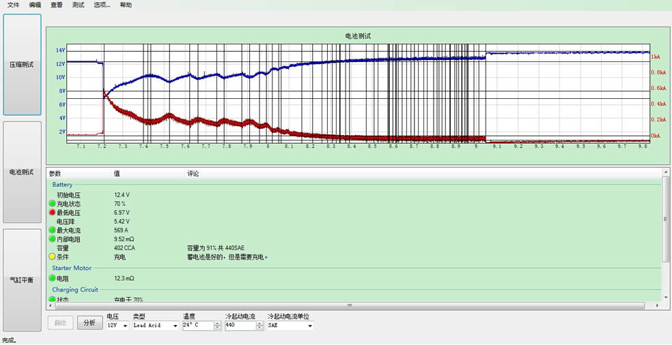
Task: Open the 帮助 menu
Action: (126, 5)
